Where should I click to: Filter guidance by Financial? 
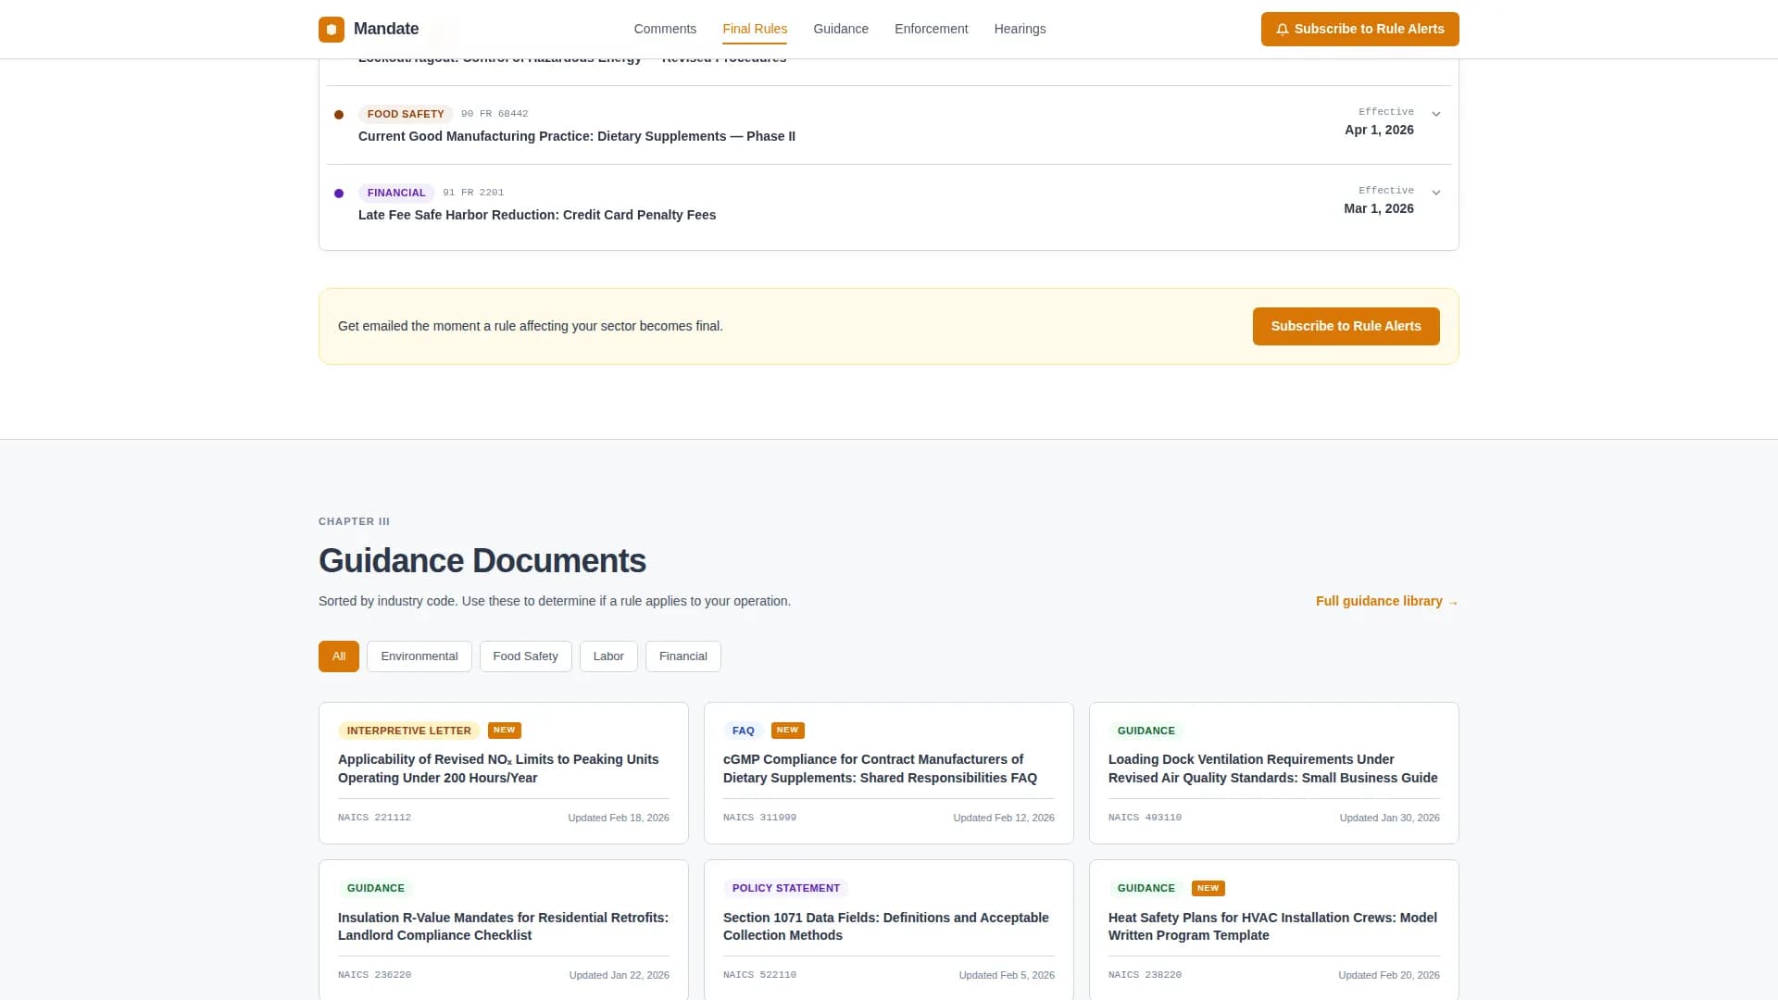coord(682,656)
